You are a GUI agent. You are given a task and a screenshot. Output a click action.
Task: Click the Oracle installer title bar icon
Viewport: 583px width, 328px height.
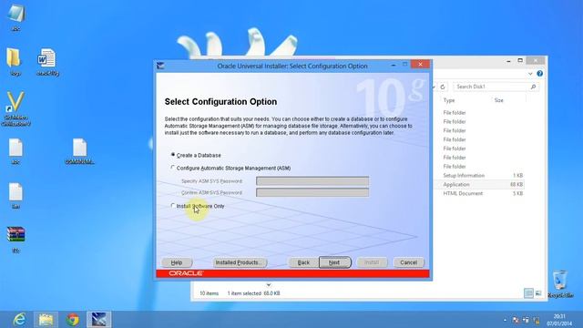point(160,66)
